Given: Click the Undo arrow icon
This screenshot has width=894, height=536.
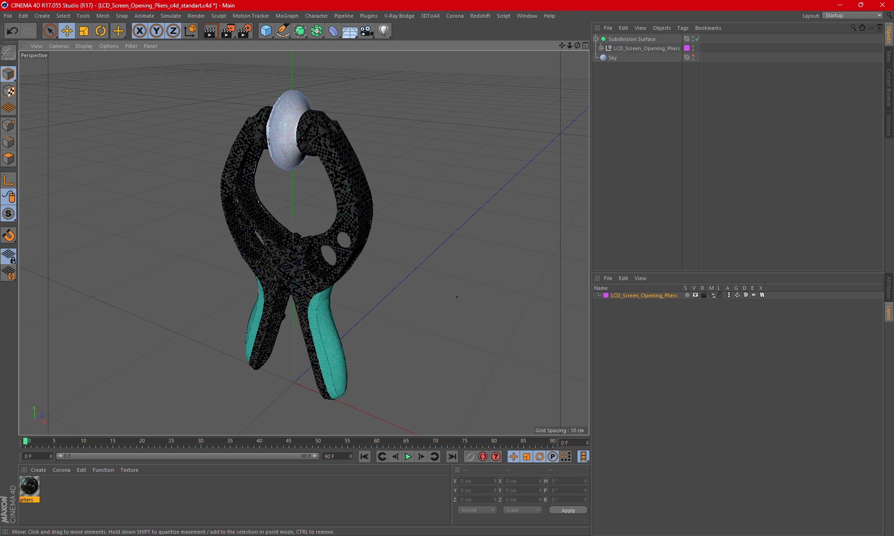Looking at the screenshot, I should (13, 31).
